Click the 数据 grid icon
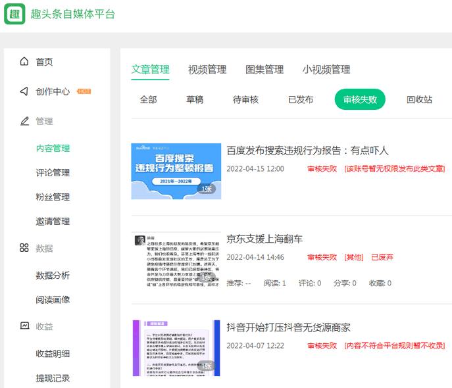This screenshot has width=452, height=388. click(24, 248)
